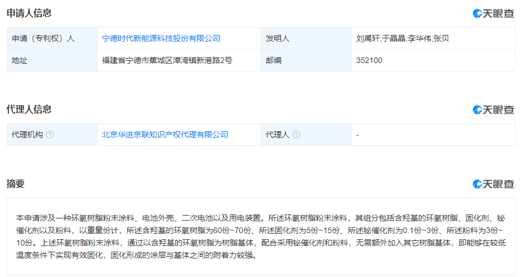Click the 地址 label cell

19,60
